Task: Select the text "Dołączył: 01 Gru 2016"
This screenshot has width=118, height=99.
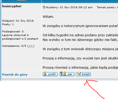Action: coord(18,21)
